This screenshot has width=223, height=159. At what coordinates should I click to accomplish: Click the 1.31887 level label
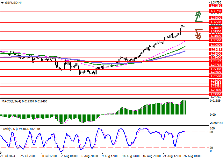coord(216,28)
